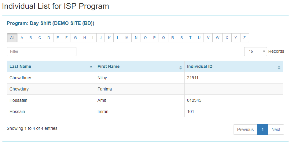Open the records-per-page dropdown showing 15
Image resolution: width=290 pixels, height=142 pixels.
tap(255, 51)
